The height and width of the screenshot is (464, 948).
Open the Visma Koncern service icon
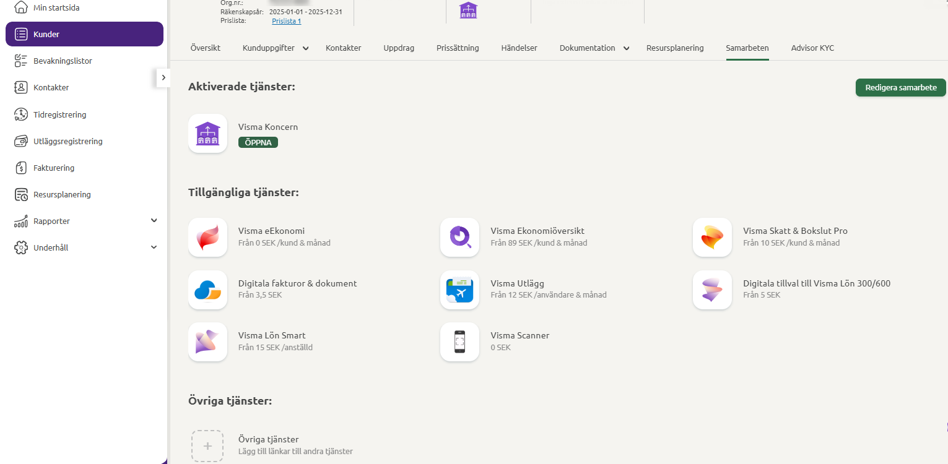click(208, 133)
